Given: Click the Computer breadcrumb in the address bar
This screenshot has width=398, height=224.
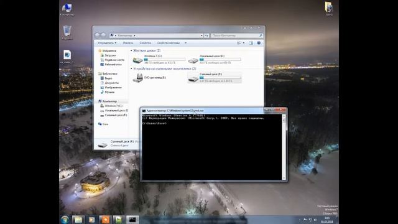Looking at the screenshot, I should [x=125, y=35].
